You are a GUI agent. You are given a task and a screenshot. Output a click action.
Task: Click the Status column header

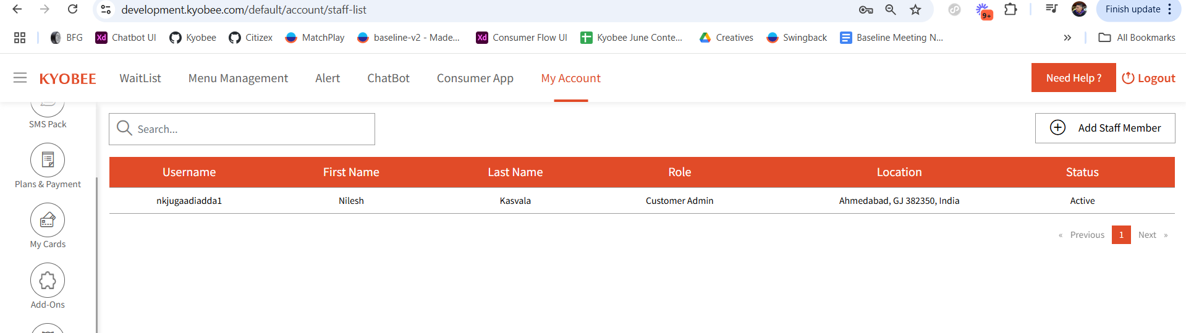click(1082, 172)
